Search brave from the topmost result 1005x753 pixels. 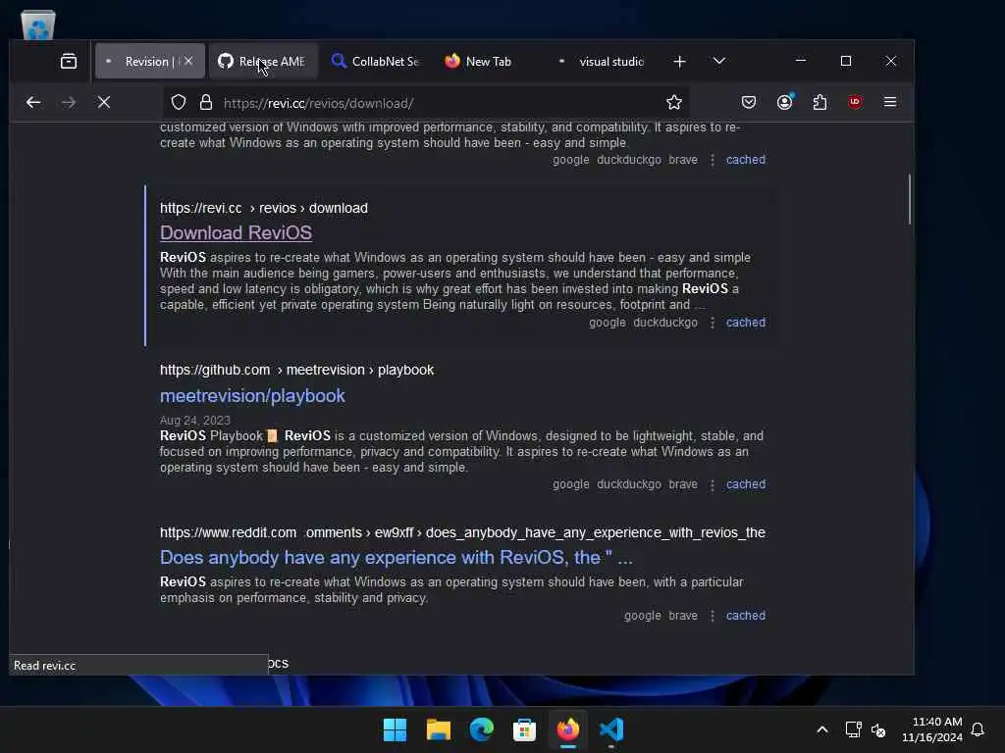pos(683,160)
